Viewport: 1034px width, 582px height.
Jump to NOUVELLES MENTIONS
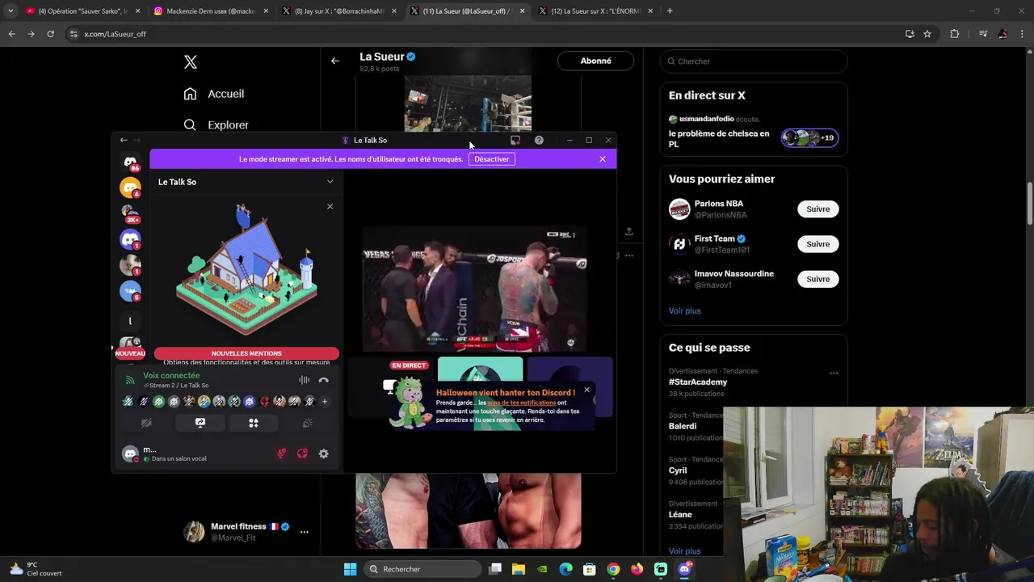tap(246, 353)
